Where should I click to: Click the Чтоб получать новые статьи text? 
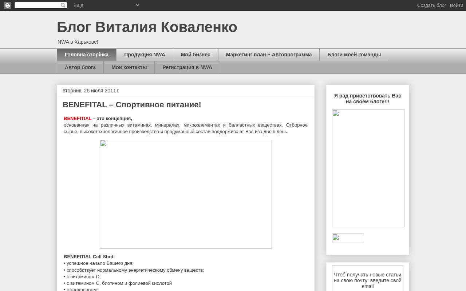[x=368, y=280]
